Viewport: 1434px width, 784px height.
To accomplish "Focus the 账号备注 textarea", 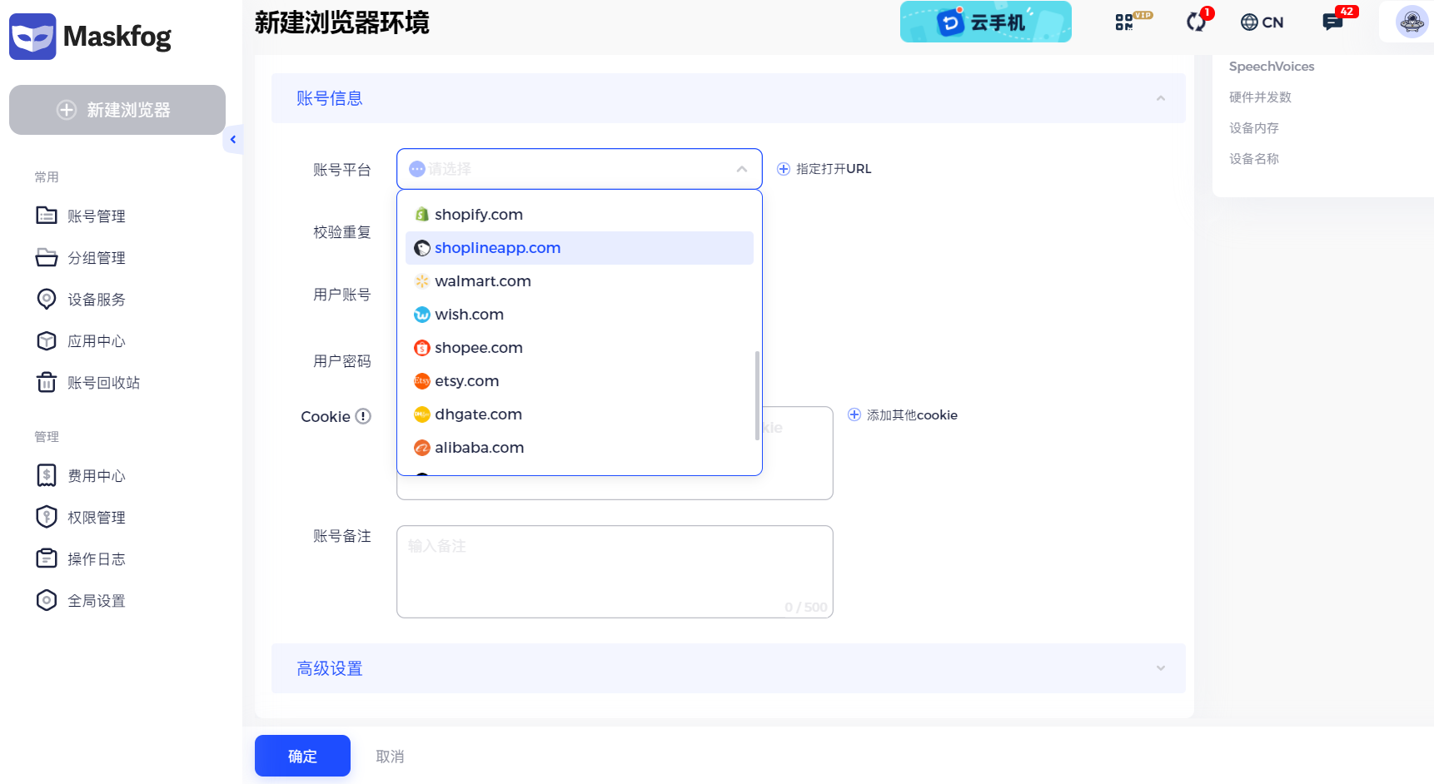I will [615, 572].
